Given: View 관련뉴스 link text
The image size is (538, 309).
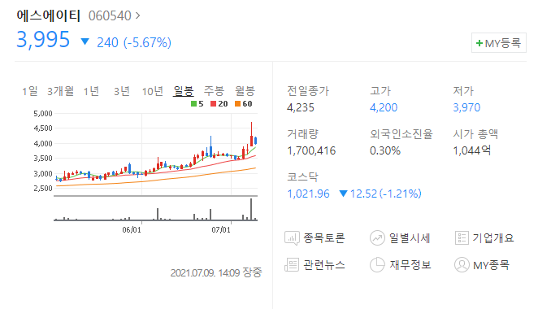Looking at the screenshot, I should [324, 265].
